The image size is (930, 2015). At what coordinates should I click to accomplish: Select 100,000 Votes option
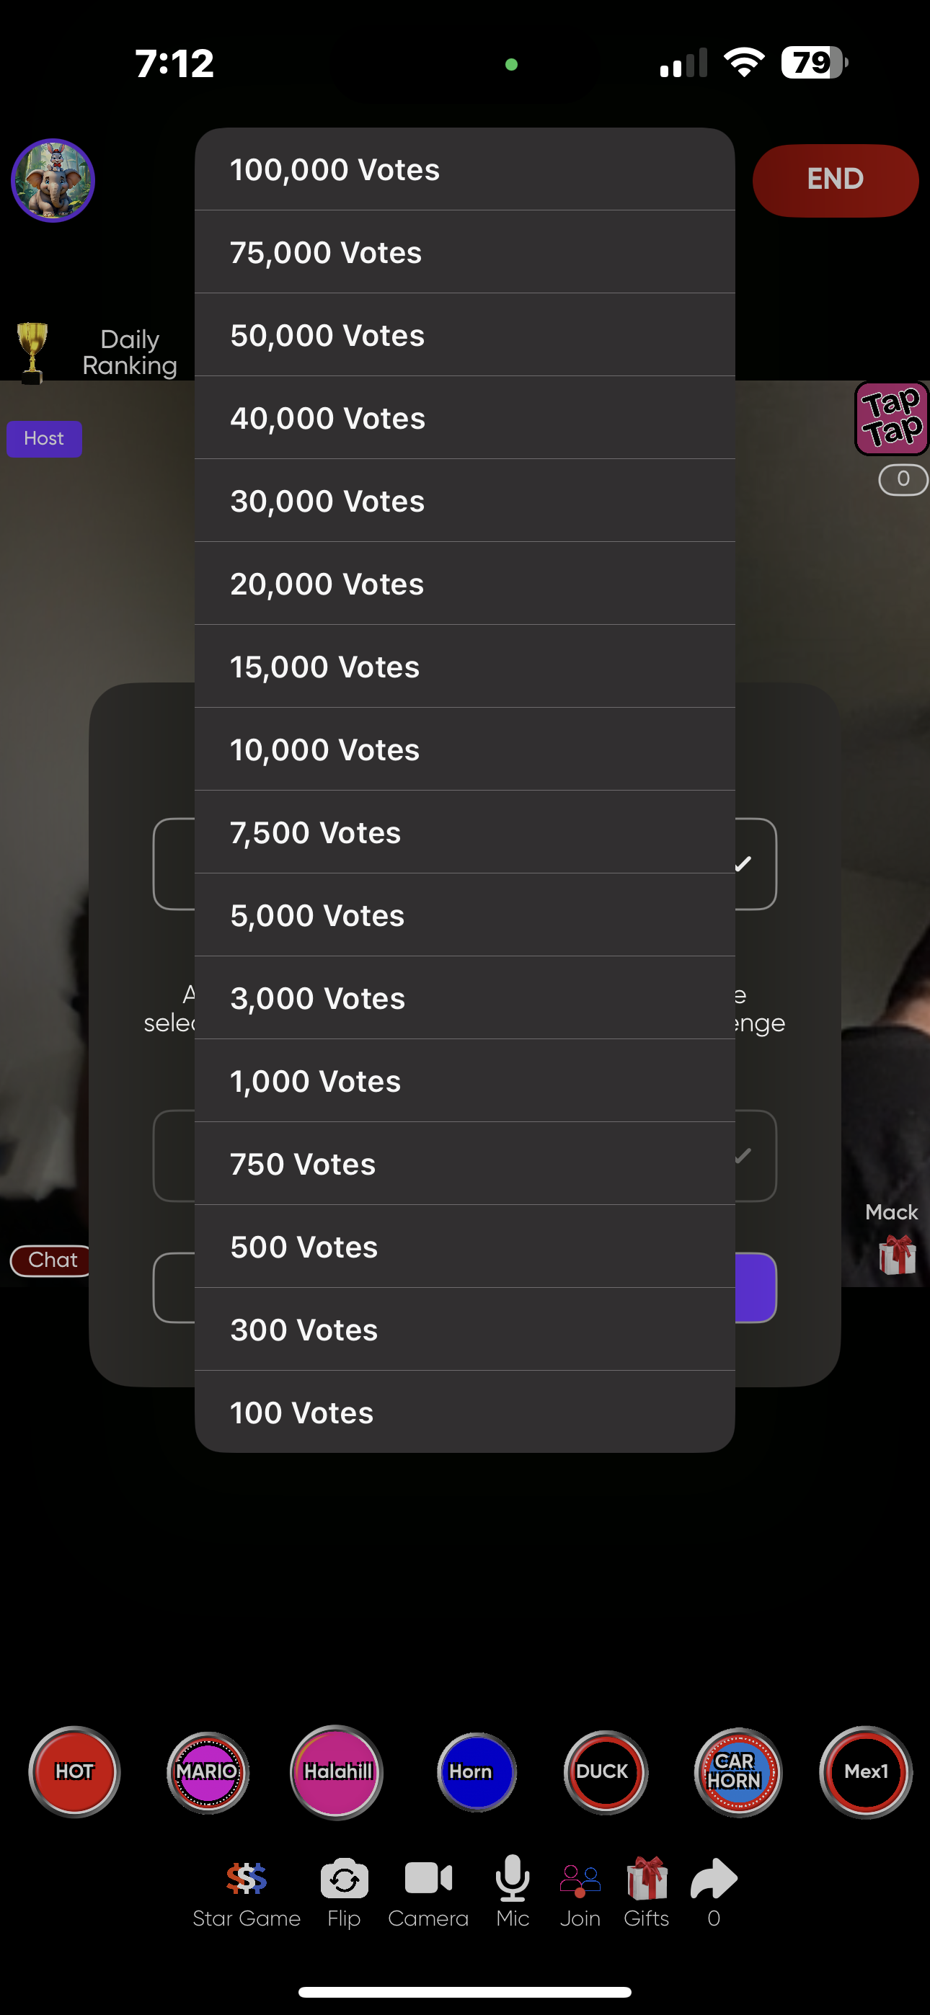[x=464, y=170]
